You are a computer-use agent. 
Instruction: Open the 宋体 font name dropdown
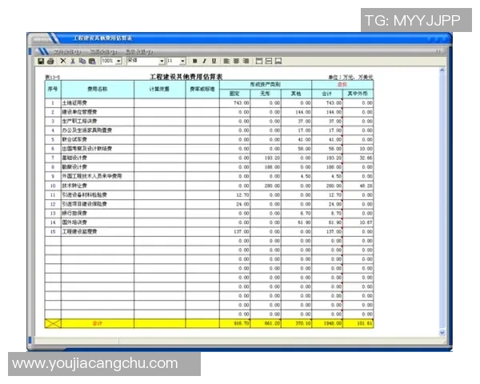click(x=162, y=62)
